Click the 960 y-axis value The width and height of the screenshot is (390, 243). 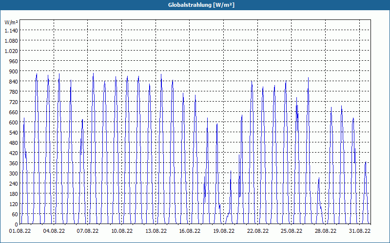coord(14,61)
